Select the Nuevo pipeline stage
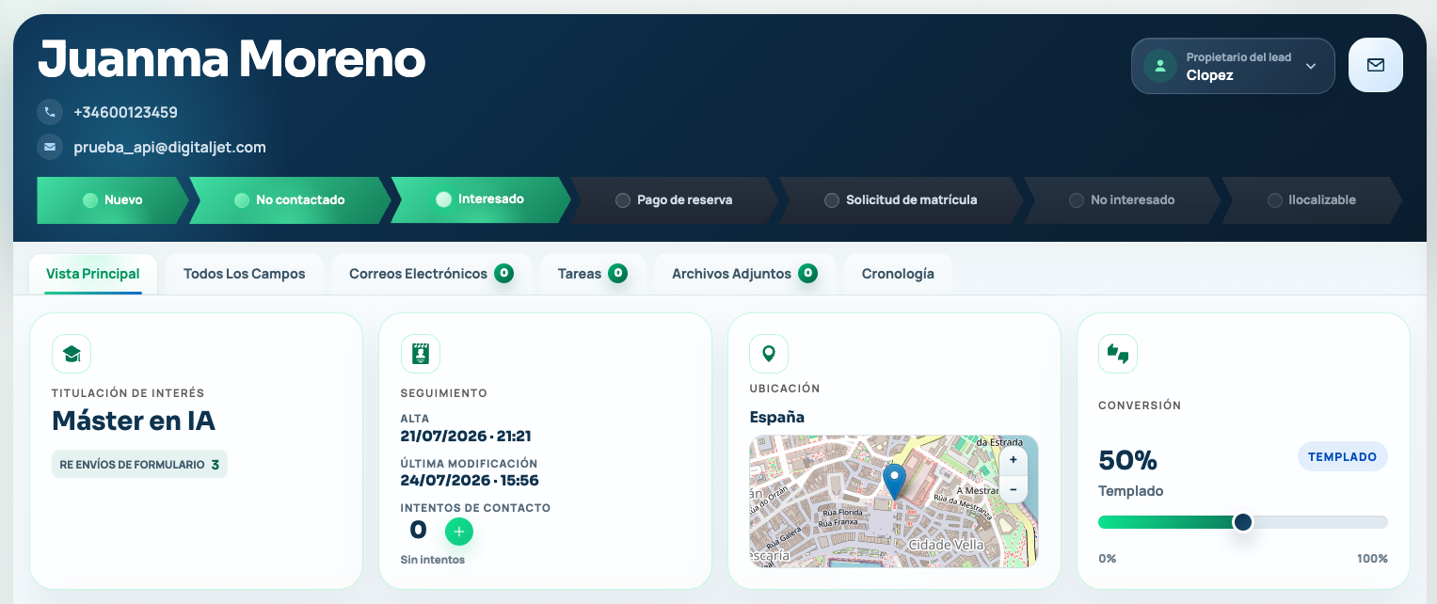 pos(113,199)
